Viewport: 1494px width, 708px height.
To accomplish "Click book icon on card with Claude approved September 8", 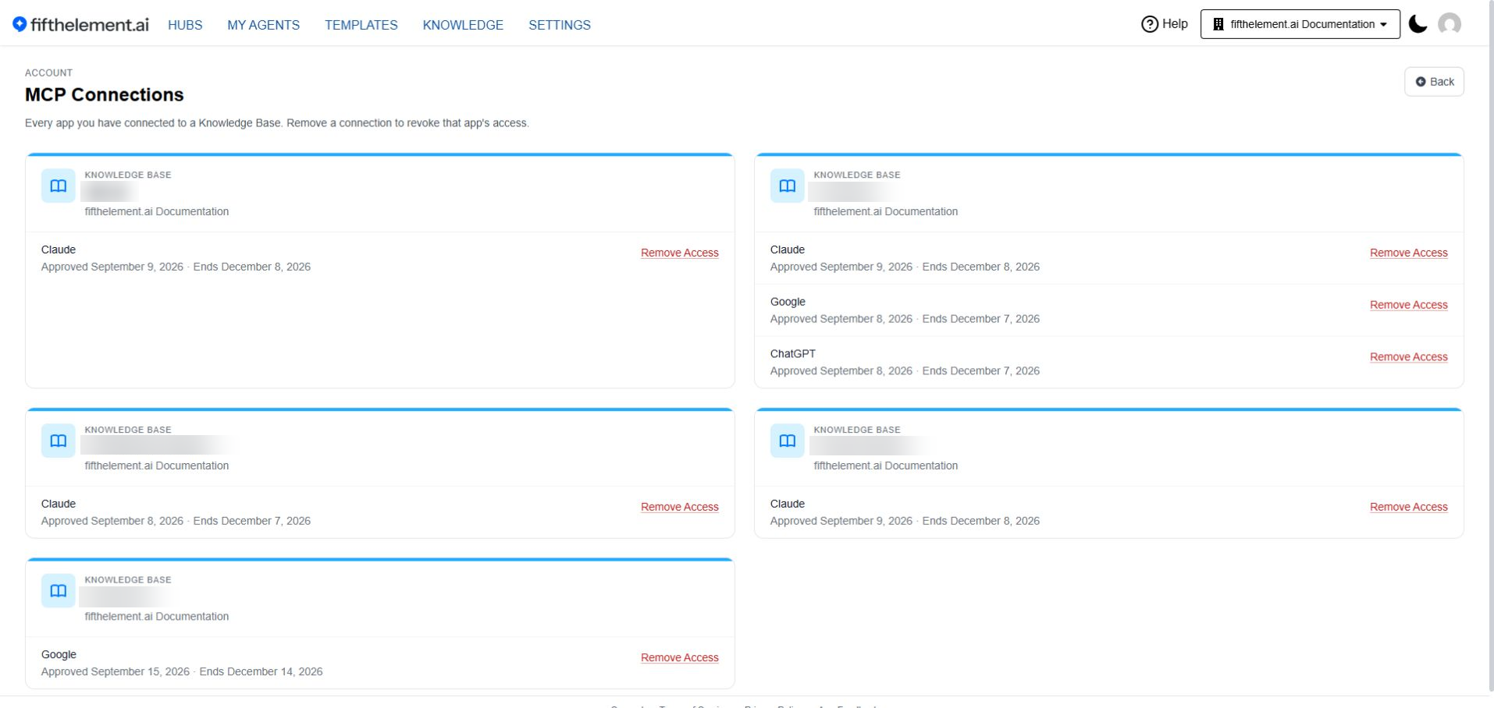I will (59, 441).
